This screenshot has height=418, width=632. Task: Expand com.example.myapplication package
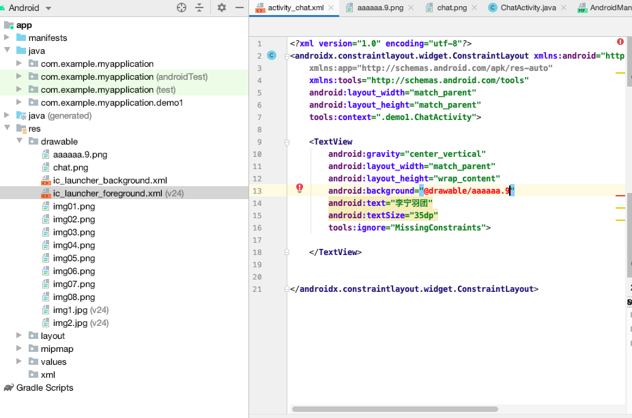[x=19, y=63]
